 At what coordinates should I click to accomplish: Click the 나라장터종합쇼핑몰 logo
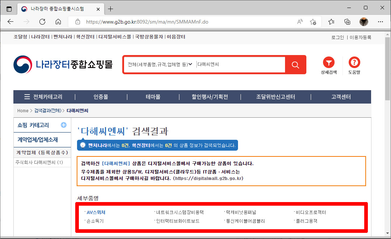tap(63, 64)
